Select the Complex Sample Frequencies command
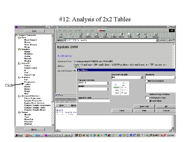The image size is (190, 142). 37,105
